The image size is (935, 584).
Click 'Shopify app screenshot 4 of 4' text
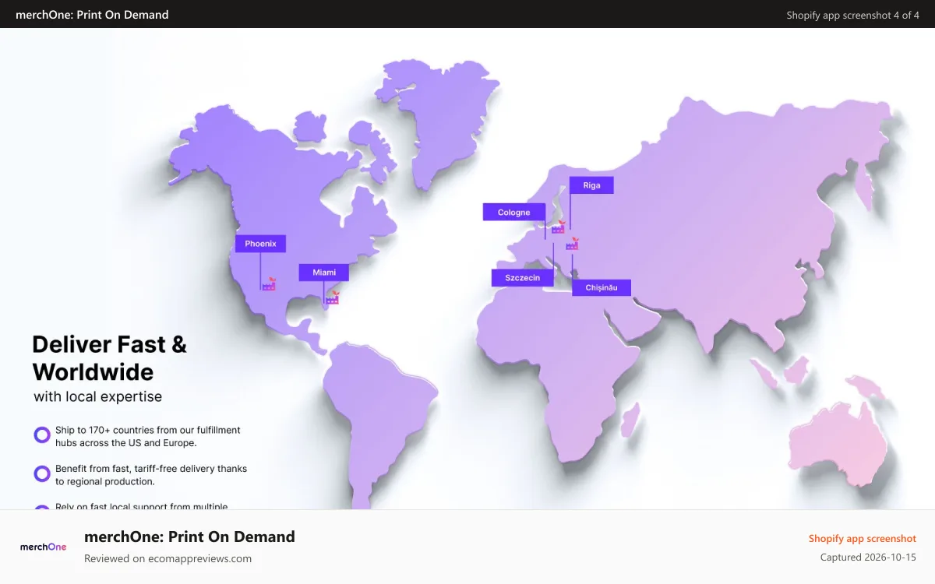point(852,15)
